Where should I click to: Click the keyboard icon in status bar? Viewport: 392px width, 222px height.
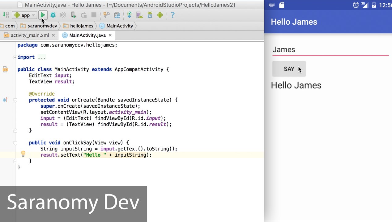(272, 5)
